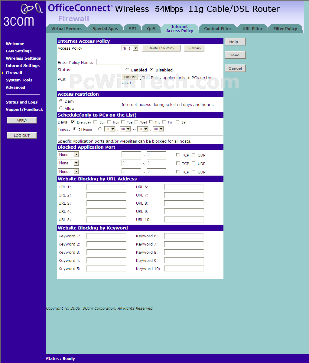
Task: Open the Welcome page in sidebar
Action: click(15, 44)
